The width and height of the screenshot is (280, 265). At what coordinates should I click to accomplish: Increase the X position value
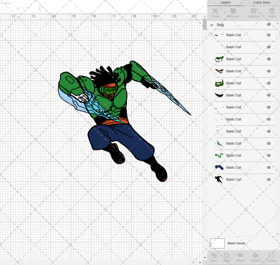[18, 7]
